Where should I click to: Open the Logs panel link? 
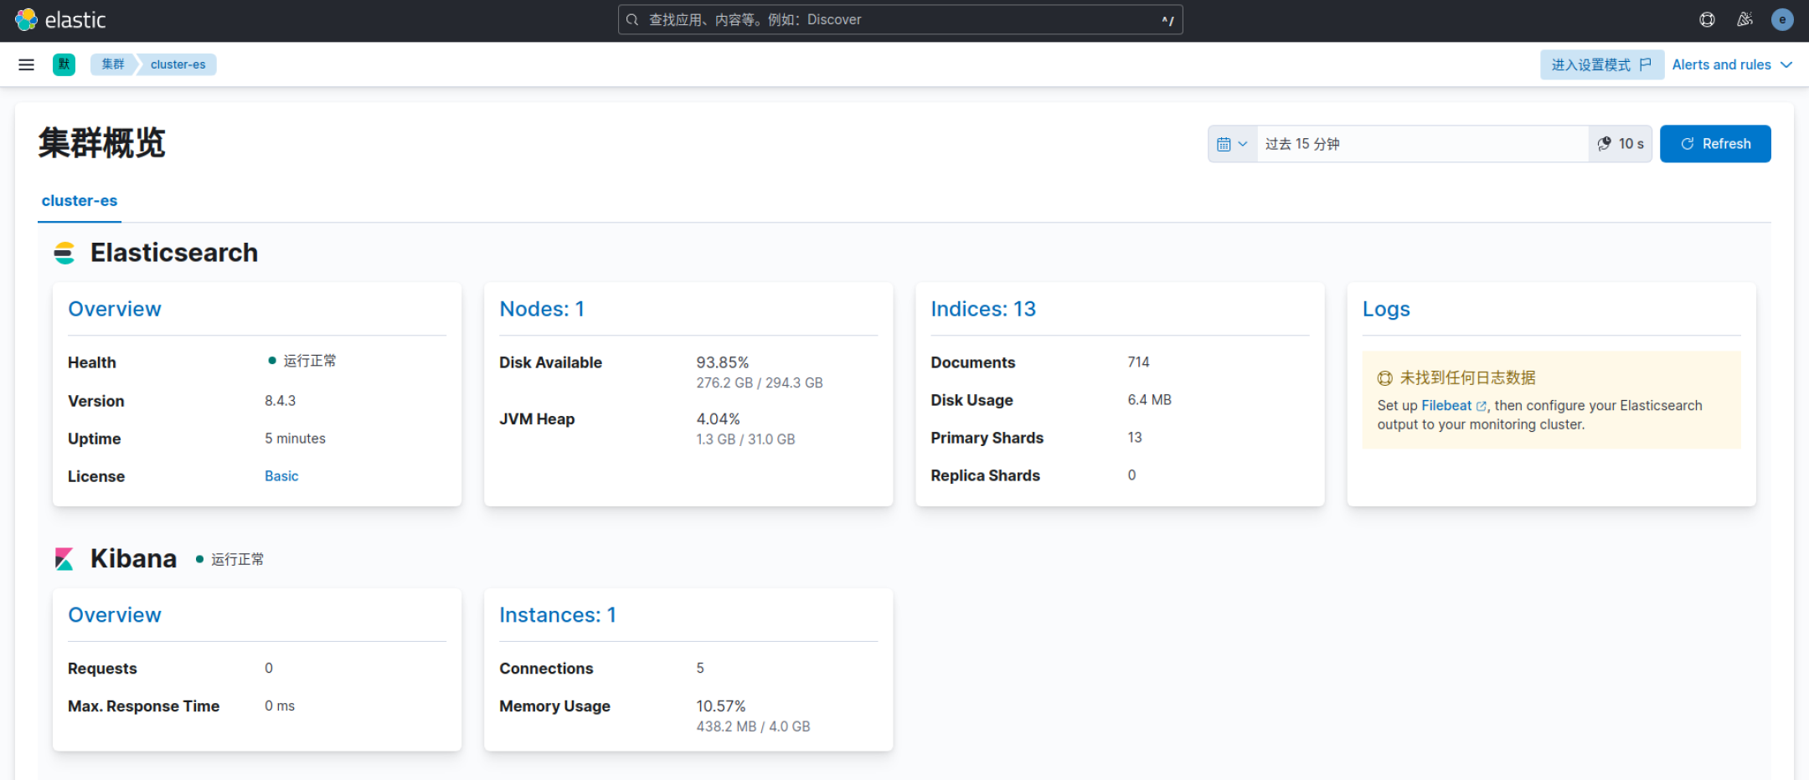pyautogui.click(x=1386, y=309)
